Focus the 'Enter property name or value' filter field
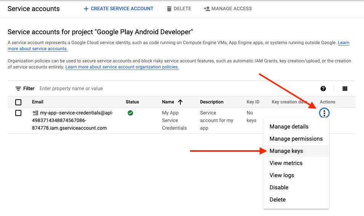This screenshot has width=364, height=216. click(x=71, y=89)
